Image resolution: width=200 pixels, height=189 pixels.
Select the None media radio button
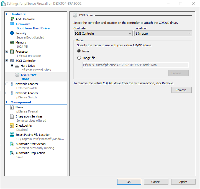click(79, 51)
